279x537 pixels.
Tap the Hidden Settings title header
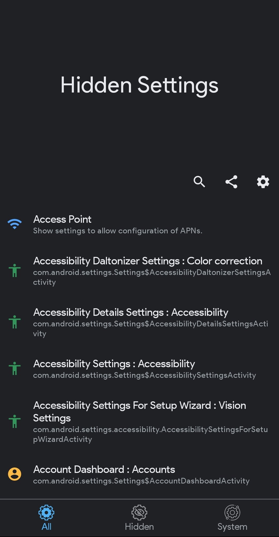tap(139, 86)
